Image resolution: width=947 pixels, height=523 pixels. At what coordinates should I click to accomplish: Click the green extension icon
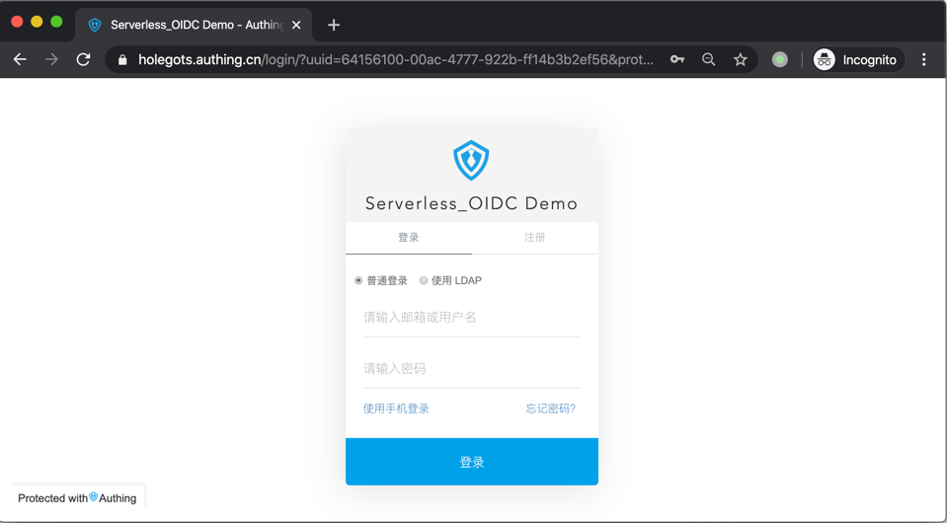pyautogui.click(x=780, y=59)
